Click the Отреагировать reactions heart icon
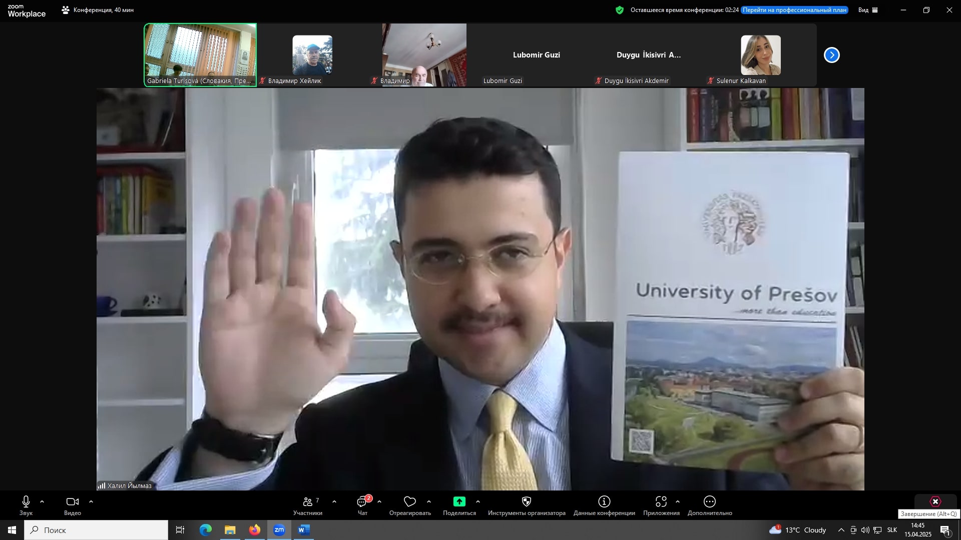The height and width of the screenshot is (540, 961). 410,501
